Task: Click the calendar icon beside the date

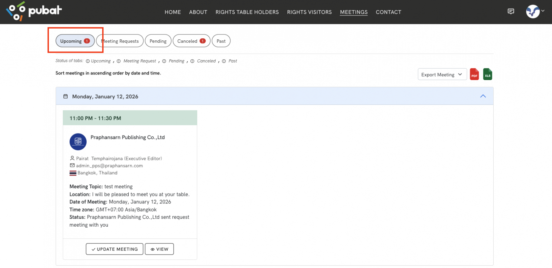Action: tap(66, 96)
